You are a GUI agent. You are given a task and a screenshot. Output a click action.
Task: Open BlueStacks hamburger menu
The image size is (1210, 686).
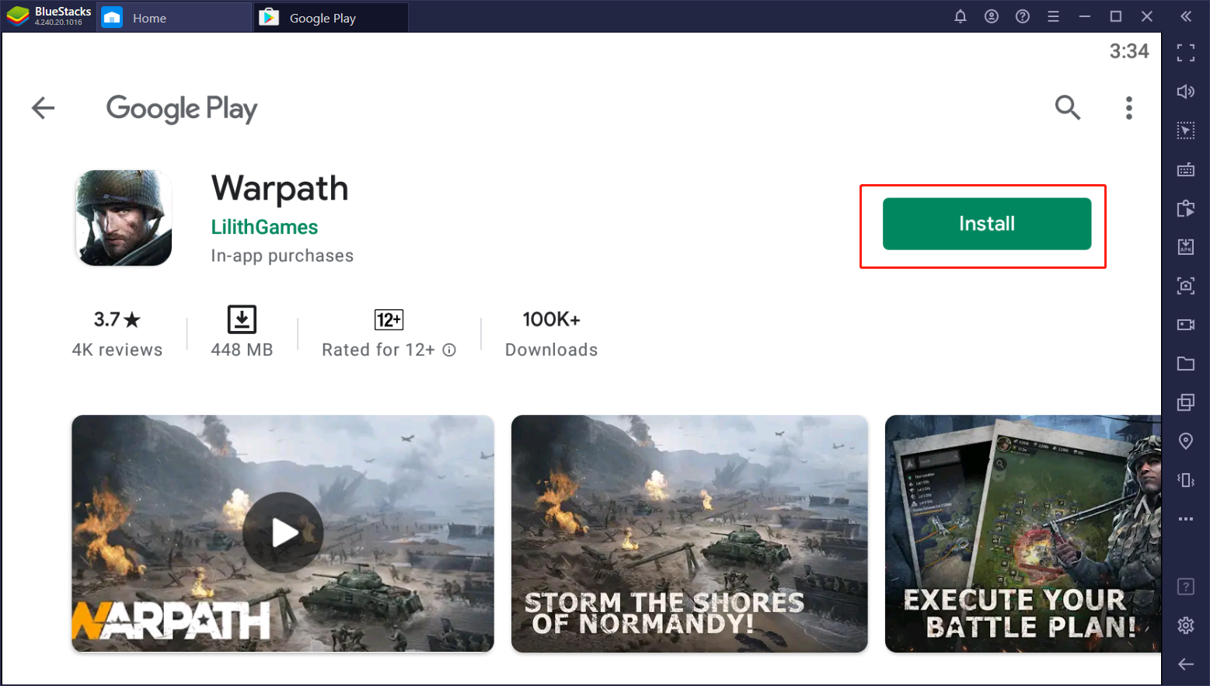point(1054,16)
